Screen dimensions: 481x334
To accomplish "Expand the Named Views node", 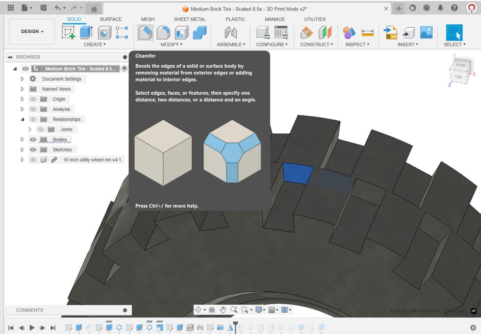I will coord(22,89).
